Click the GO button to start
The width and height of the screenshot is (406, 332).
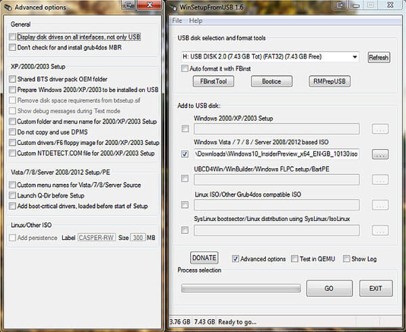[x=330, y=288]
